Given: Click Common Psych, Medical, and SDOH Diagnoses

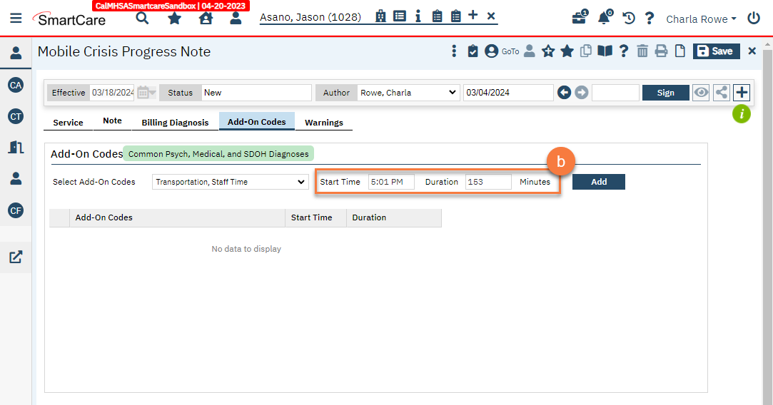Looking at the screenshot, I should (x=218, y=154).
